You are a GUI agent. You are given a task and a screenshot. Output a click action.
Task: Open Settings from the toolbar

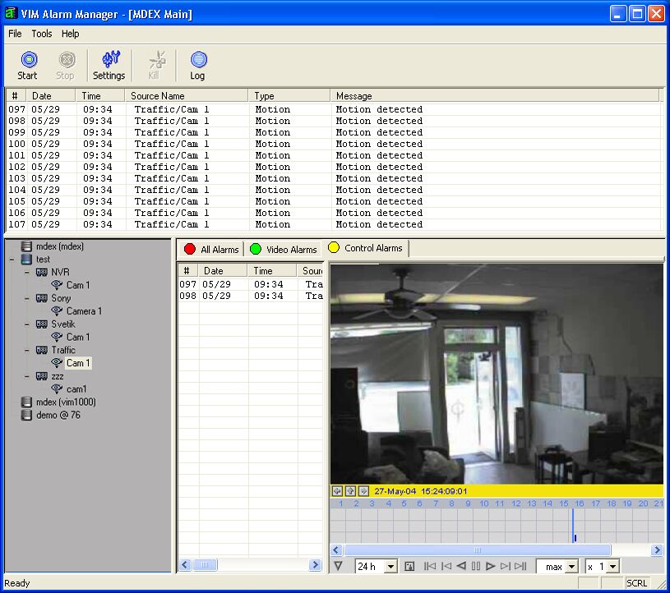click(109, 66)
